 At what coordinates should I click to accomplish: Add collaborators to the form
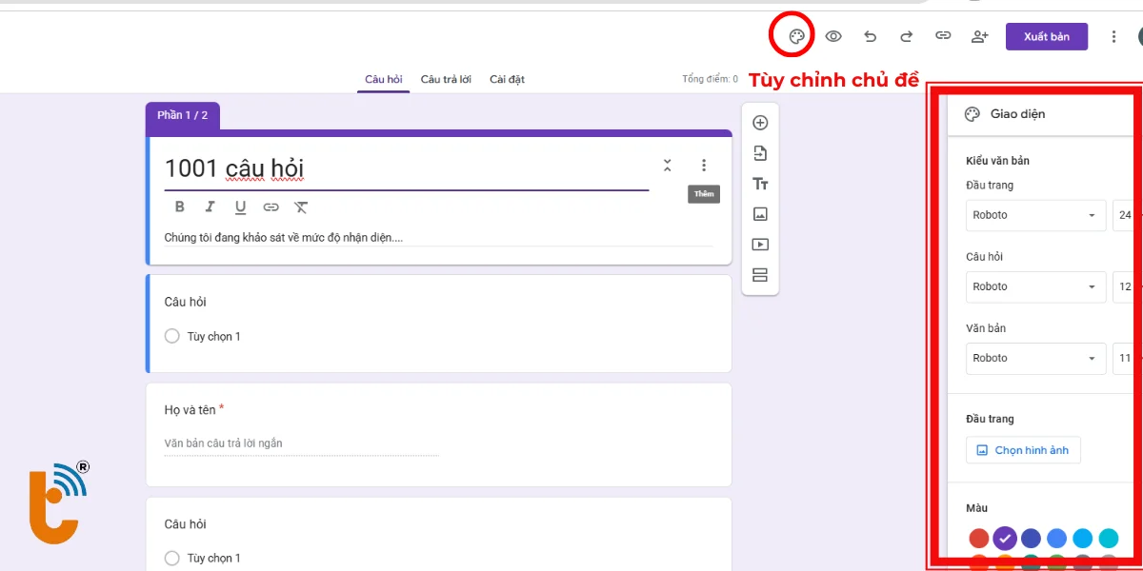click(x=979, y=37)
